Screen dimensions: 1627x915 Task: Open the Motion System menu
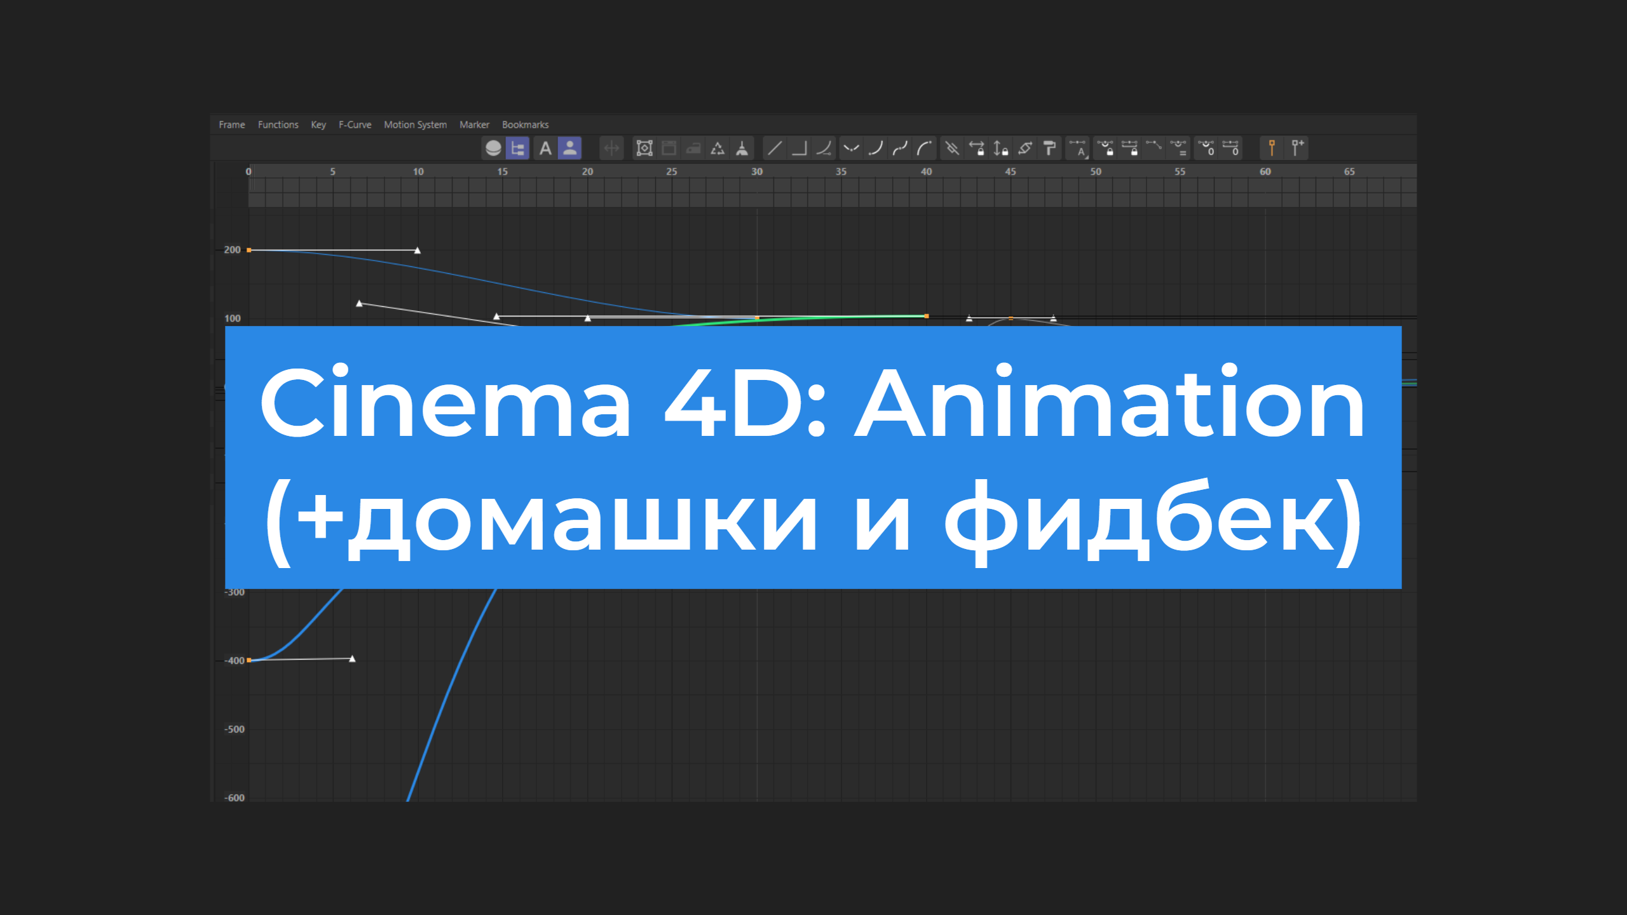[415, 125]
